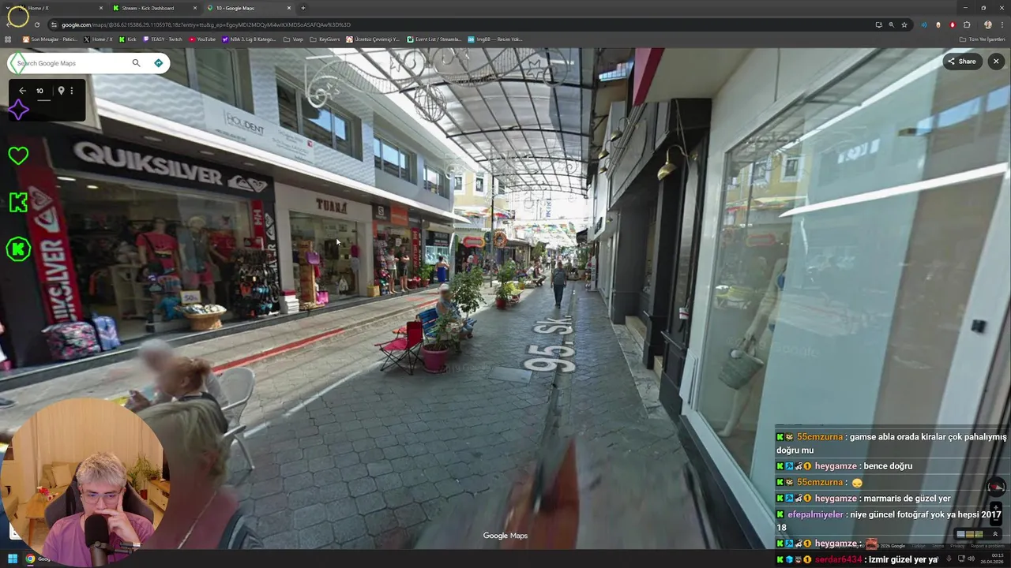Click the Chrome icon in the taskbar
1011x568 pixels.
30,559
